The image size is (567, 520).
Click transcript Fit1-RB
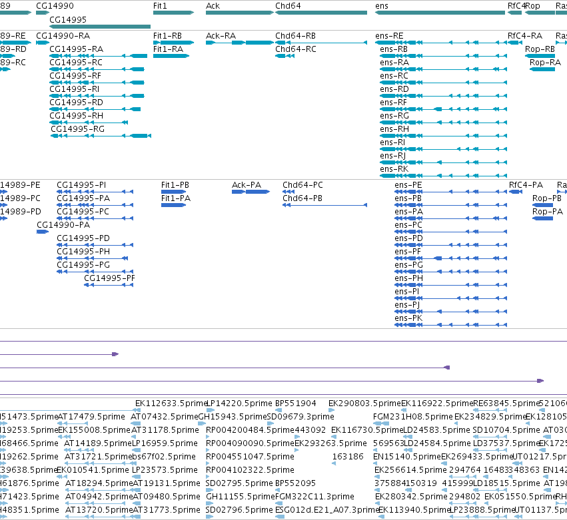[x=167, y=36]
